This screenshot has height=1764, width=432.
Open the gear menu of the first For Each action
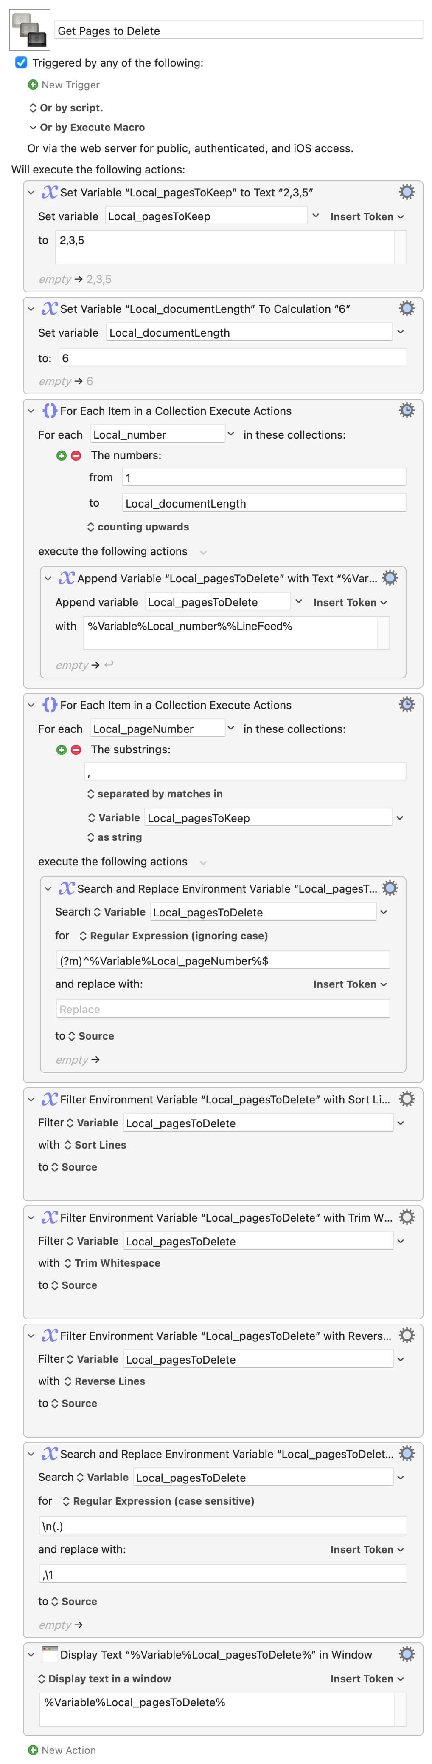407,410
